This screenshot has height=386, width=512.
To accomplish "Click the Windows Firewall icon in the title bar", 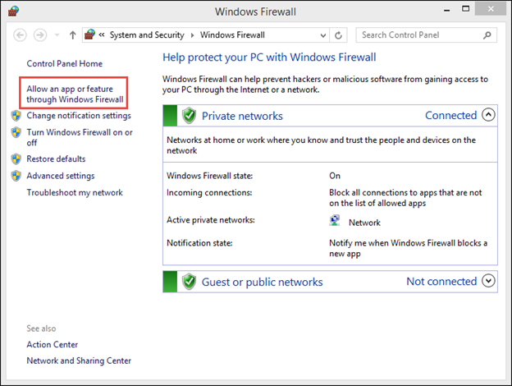I will pyautogui.click(x=13, y=11).
